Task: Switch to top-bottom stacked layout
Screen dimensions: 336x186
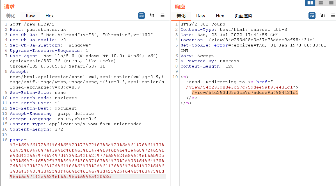Action: [x=321, y=3]
